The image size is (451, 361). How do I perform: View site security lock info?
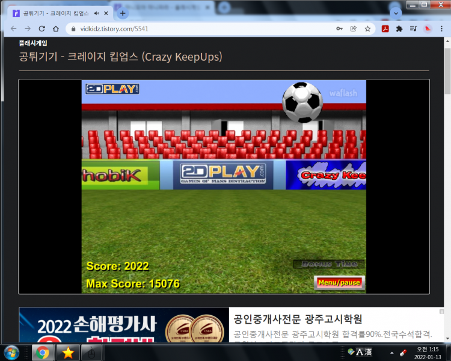click(73, 29)
